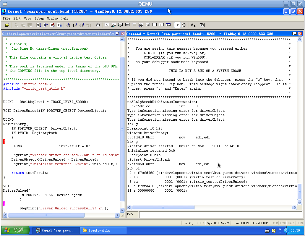305x236 pixels.
Task: Open the Debug menu
Action: (x=39, y=19)
